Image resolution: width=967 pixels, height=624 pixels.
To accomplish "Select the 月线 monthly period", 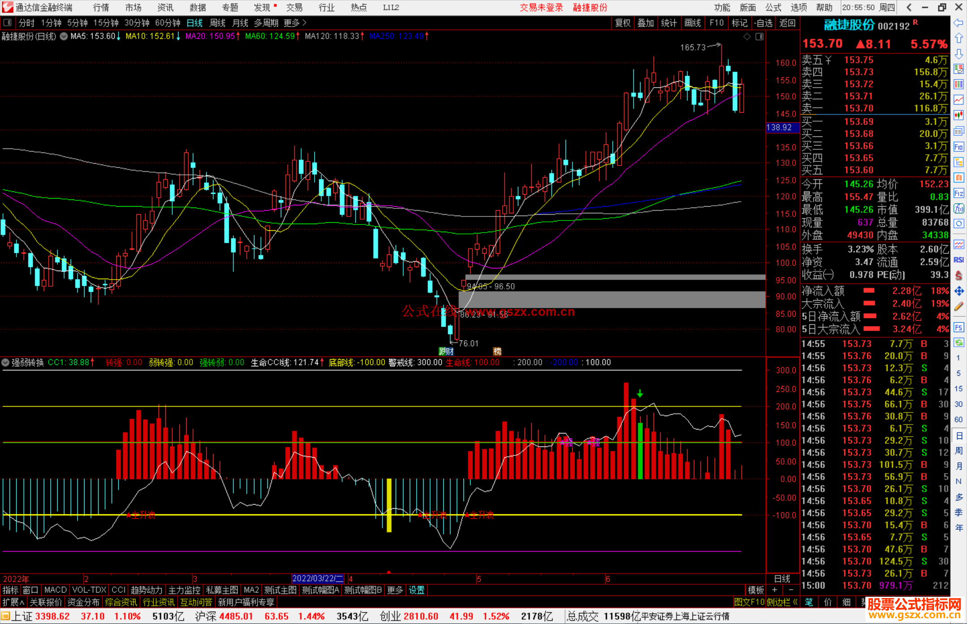I will point(240,23).
